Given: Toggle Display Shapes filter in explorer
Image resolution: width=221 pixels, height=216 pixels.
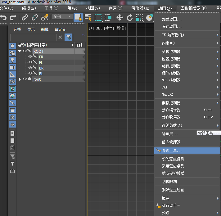Looking at the screenshot, I should [12, 53].
